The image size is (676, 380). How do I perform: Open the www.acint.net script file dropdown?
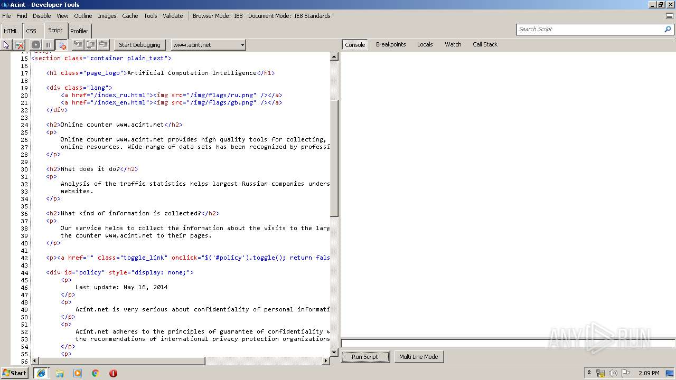(x=208, y=45)
